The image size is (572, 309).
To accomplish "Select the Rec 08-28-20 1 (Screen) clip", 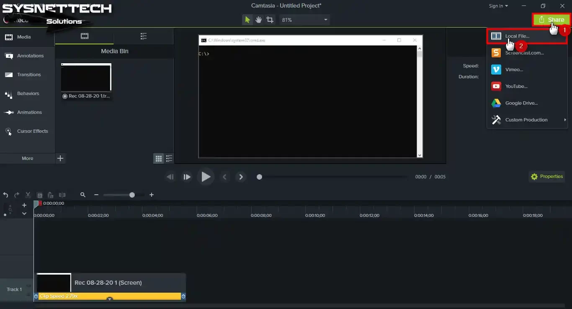I will coord(110,283).
